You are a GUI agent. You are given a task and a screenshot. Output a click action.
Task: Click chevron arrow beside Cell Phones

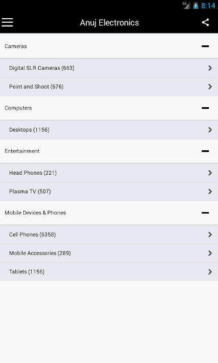(x=210, y=234)
